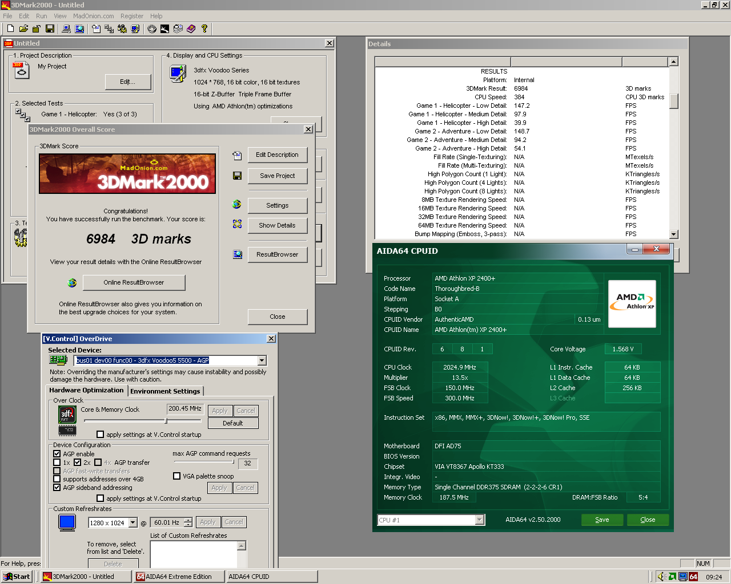Open the Run menu
This screenshot has width=731, height=584.
42,16
